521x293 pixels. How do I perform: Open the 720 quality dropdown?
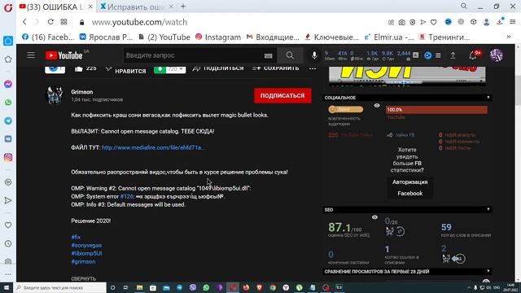[x=176, y=69]
